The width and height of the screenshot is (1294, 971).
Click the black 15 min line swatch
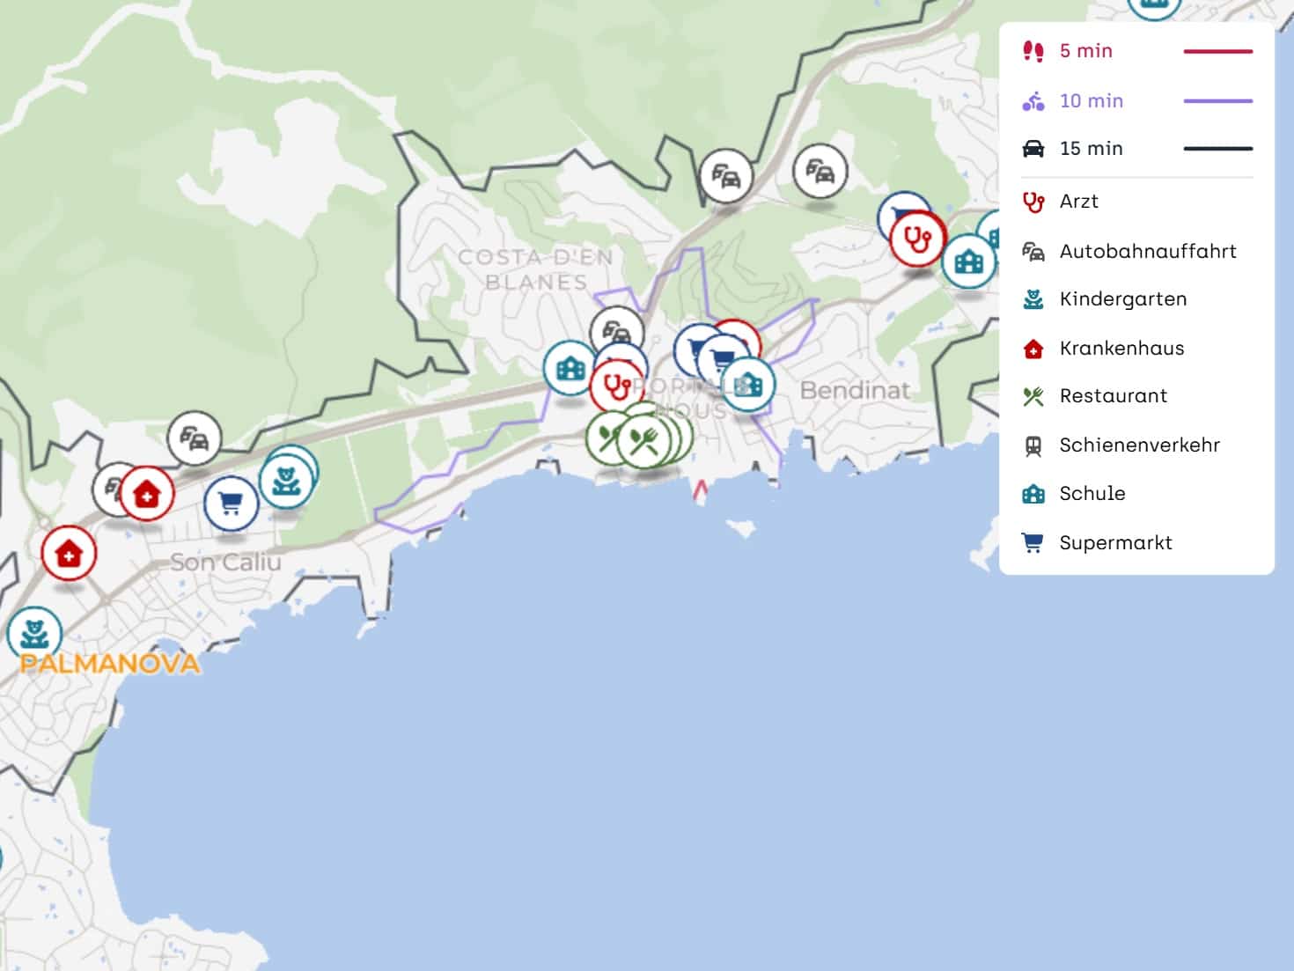[x=1217, y=149]
